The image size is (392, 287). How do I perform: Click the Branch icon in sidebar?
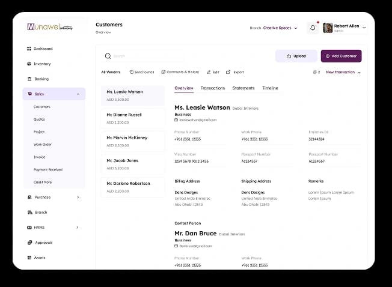[x=30, y=213]
